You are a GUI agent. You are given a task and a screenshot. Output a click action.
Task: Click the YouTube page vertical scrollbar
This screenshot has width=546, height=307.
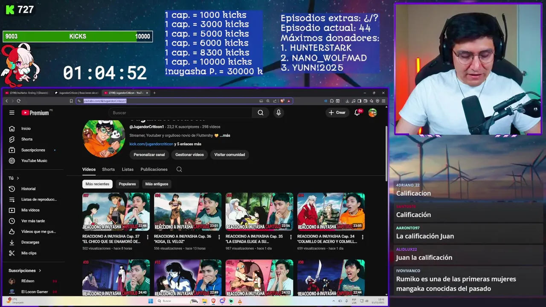click(386, 153)
